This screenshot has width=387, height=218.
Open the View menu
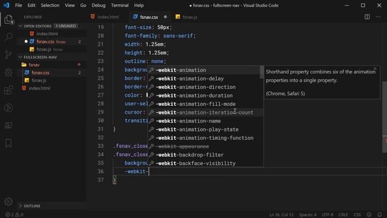point(70,5)
